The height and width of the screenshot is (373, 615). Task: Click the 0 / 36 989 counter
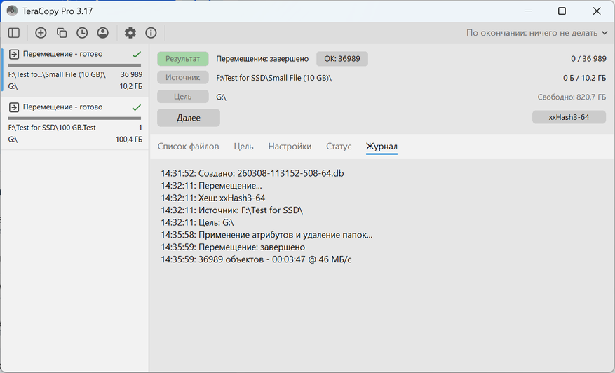pyautogui.click(x=588, y=59)
